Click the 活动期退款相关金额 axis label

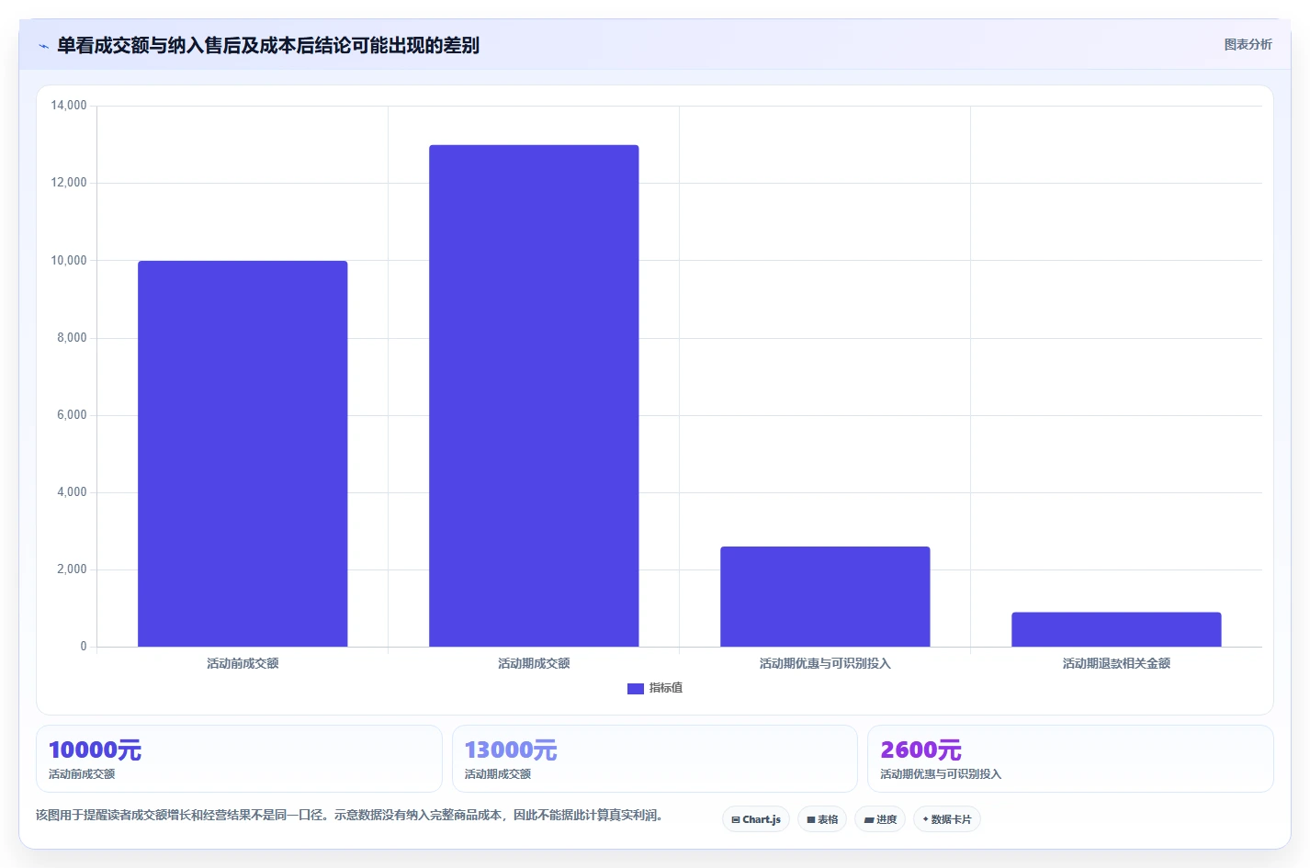(1116, 663)
